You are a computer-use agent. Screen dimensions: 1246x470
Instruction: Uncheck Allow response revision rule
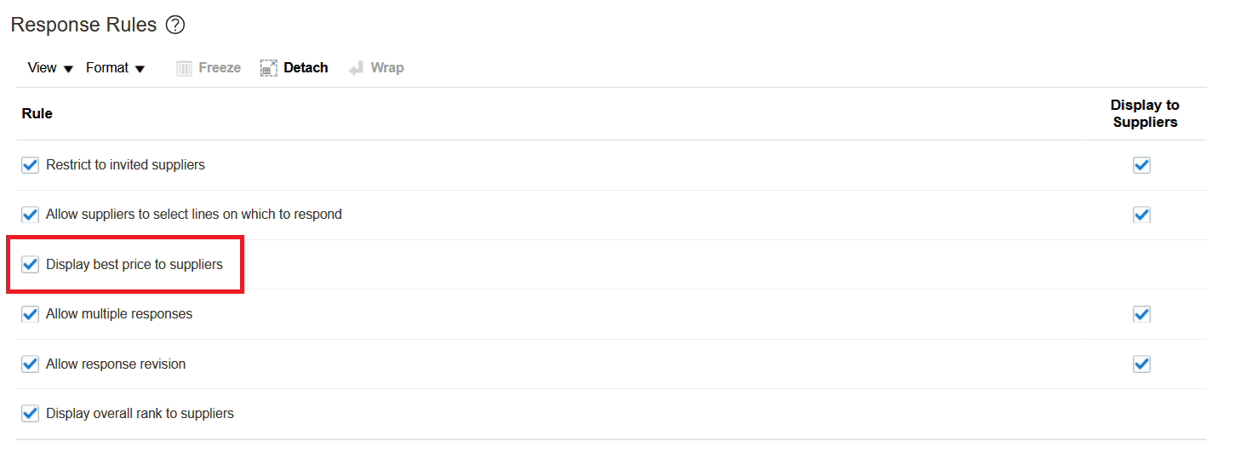[x=31, y=364]
